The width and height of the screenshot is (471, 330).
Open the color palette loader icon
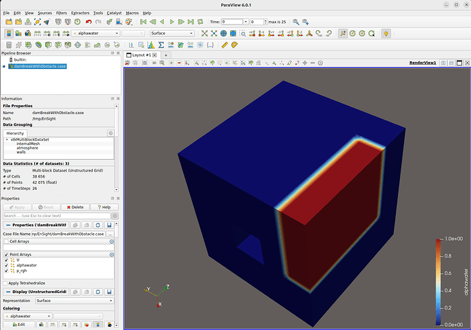pos(128,22)
